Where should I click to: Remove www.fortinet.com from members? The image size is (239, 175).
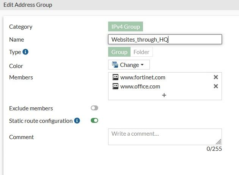(x=216, y=77)
